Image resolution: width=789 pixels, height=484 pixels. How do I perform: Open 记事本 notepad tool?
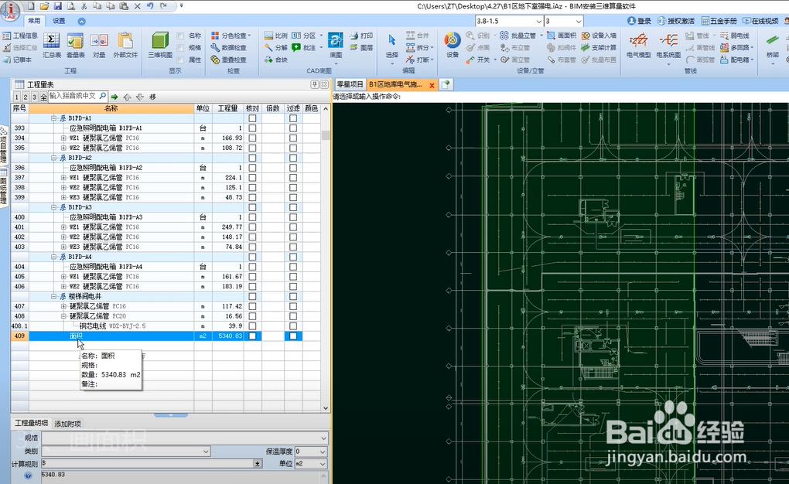[x=18, y=60]
